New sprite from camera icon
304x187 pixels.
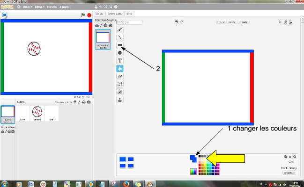click(89, 102)
